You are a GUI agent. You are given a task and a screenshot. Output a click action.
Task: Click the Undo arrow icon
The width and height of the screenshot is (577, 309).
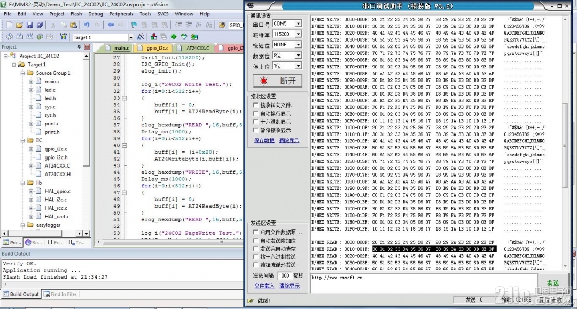click(x=87, y=25)
